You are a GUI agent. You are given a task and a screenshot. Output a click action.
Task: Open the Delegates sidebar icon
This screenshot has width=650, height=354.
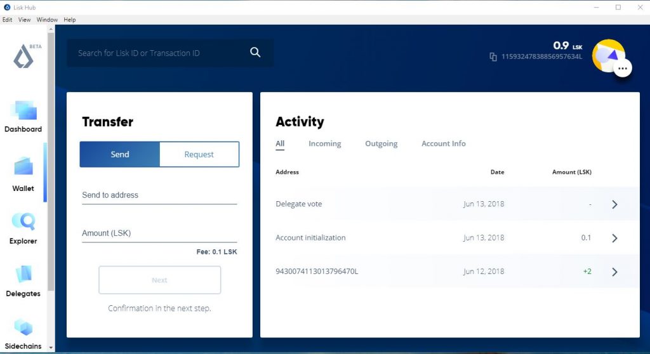[x=23, y=274]
